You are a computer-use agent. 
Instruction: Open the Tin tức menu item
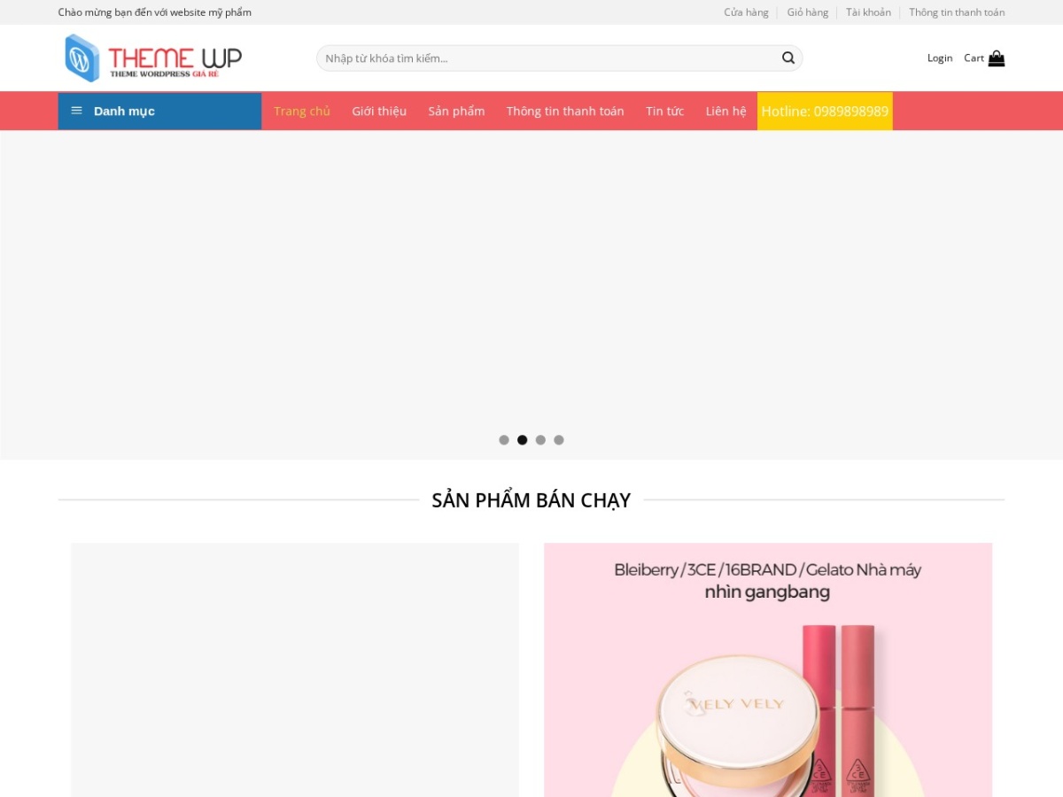click(x=664, y=111)
